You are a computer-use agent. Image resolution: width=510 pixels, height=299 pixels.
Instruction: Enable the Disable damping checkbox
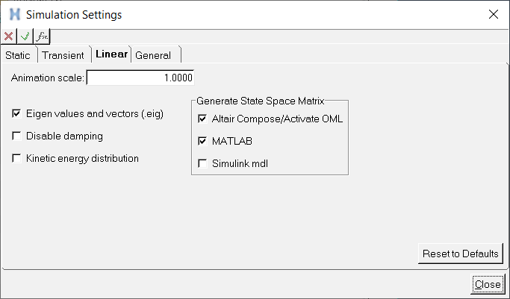click(x=16, y=136)
